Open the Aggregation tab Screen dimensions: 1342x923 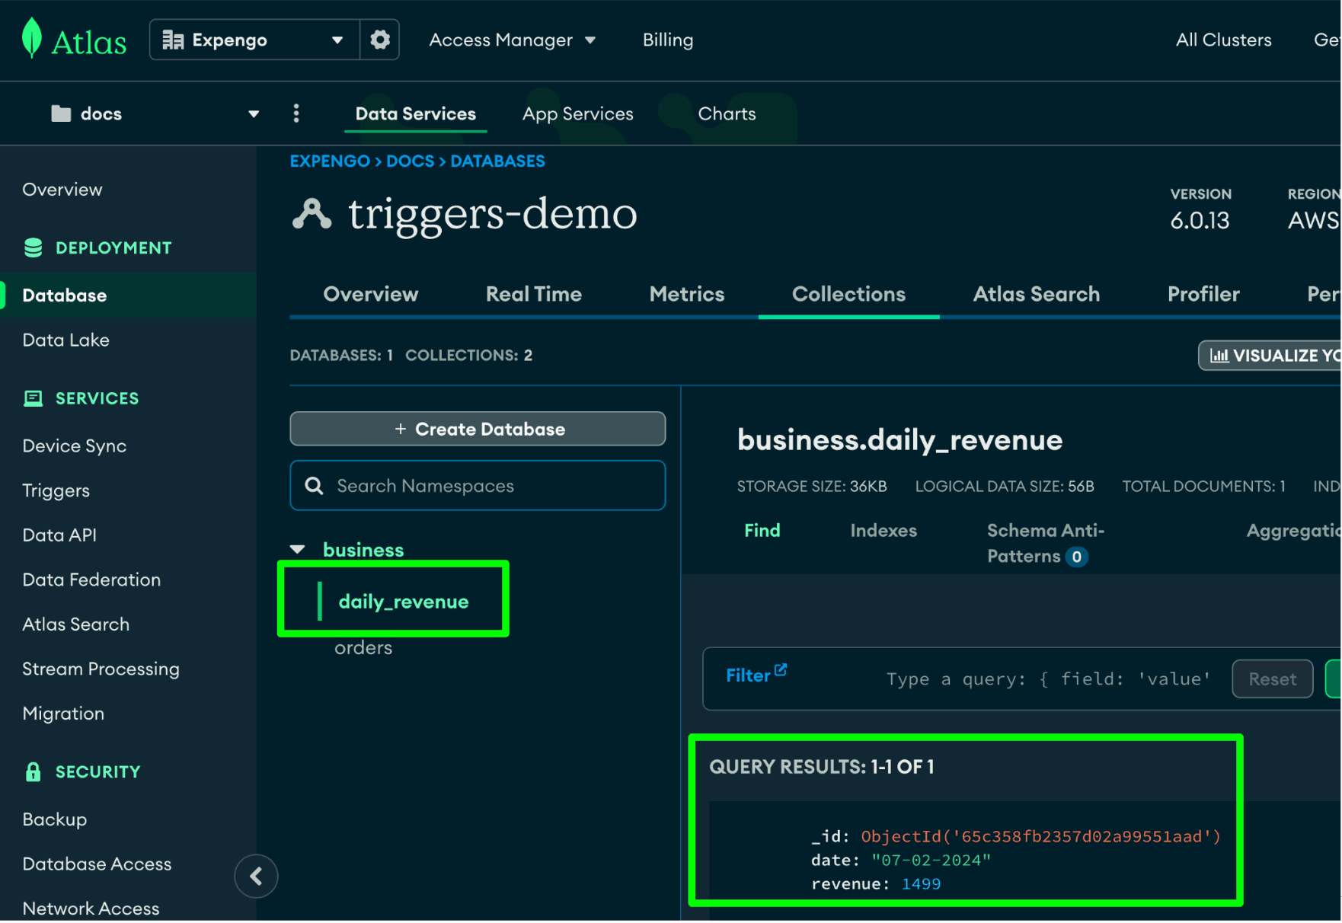coord(1293,531)
